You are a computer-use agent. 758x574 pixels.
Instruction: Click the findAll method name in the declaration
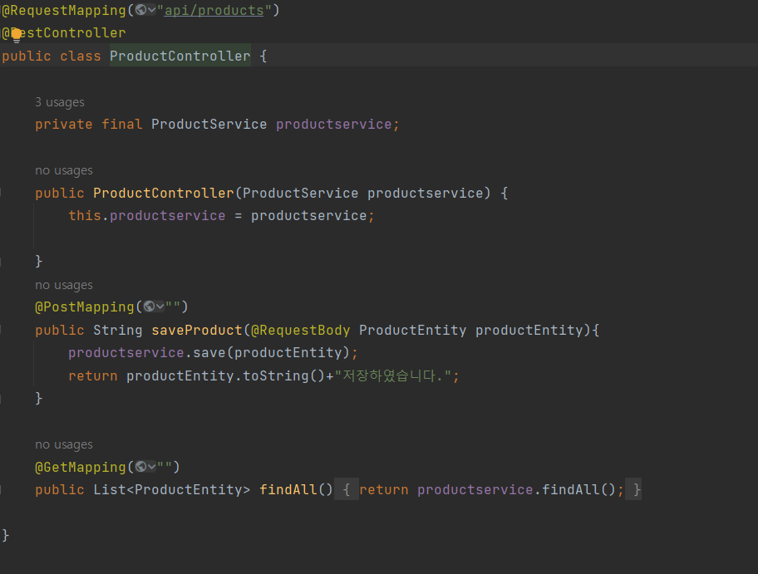coord(288,489)
